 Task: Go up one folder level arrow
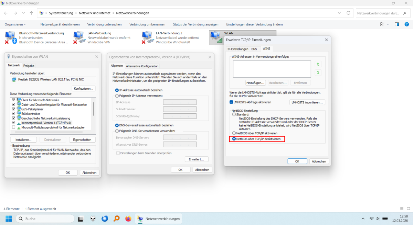pos(31,13)
